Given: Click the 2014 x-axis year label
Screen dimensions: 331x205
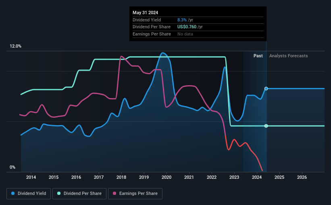Looking at the screenshot, I should click(x=31, y=177).
